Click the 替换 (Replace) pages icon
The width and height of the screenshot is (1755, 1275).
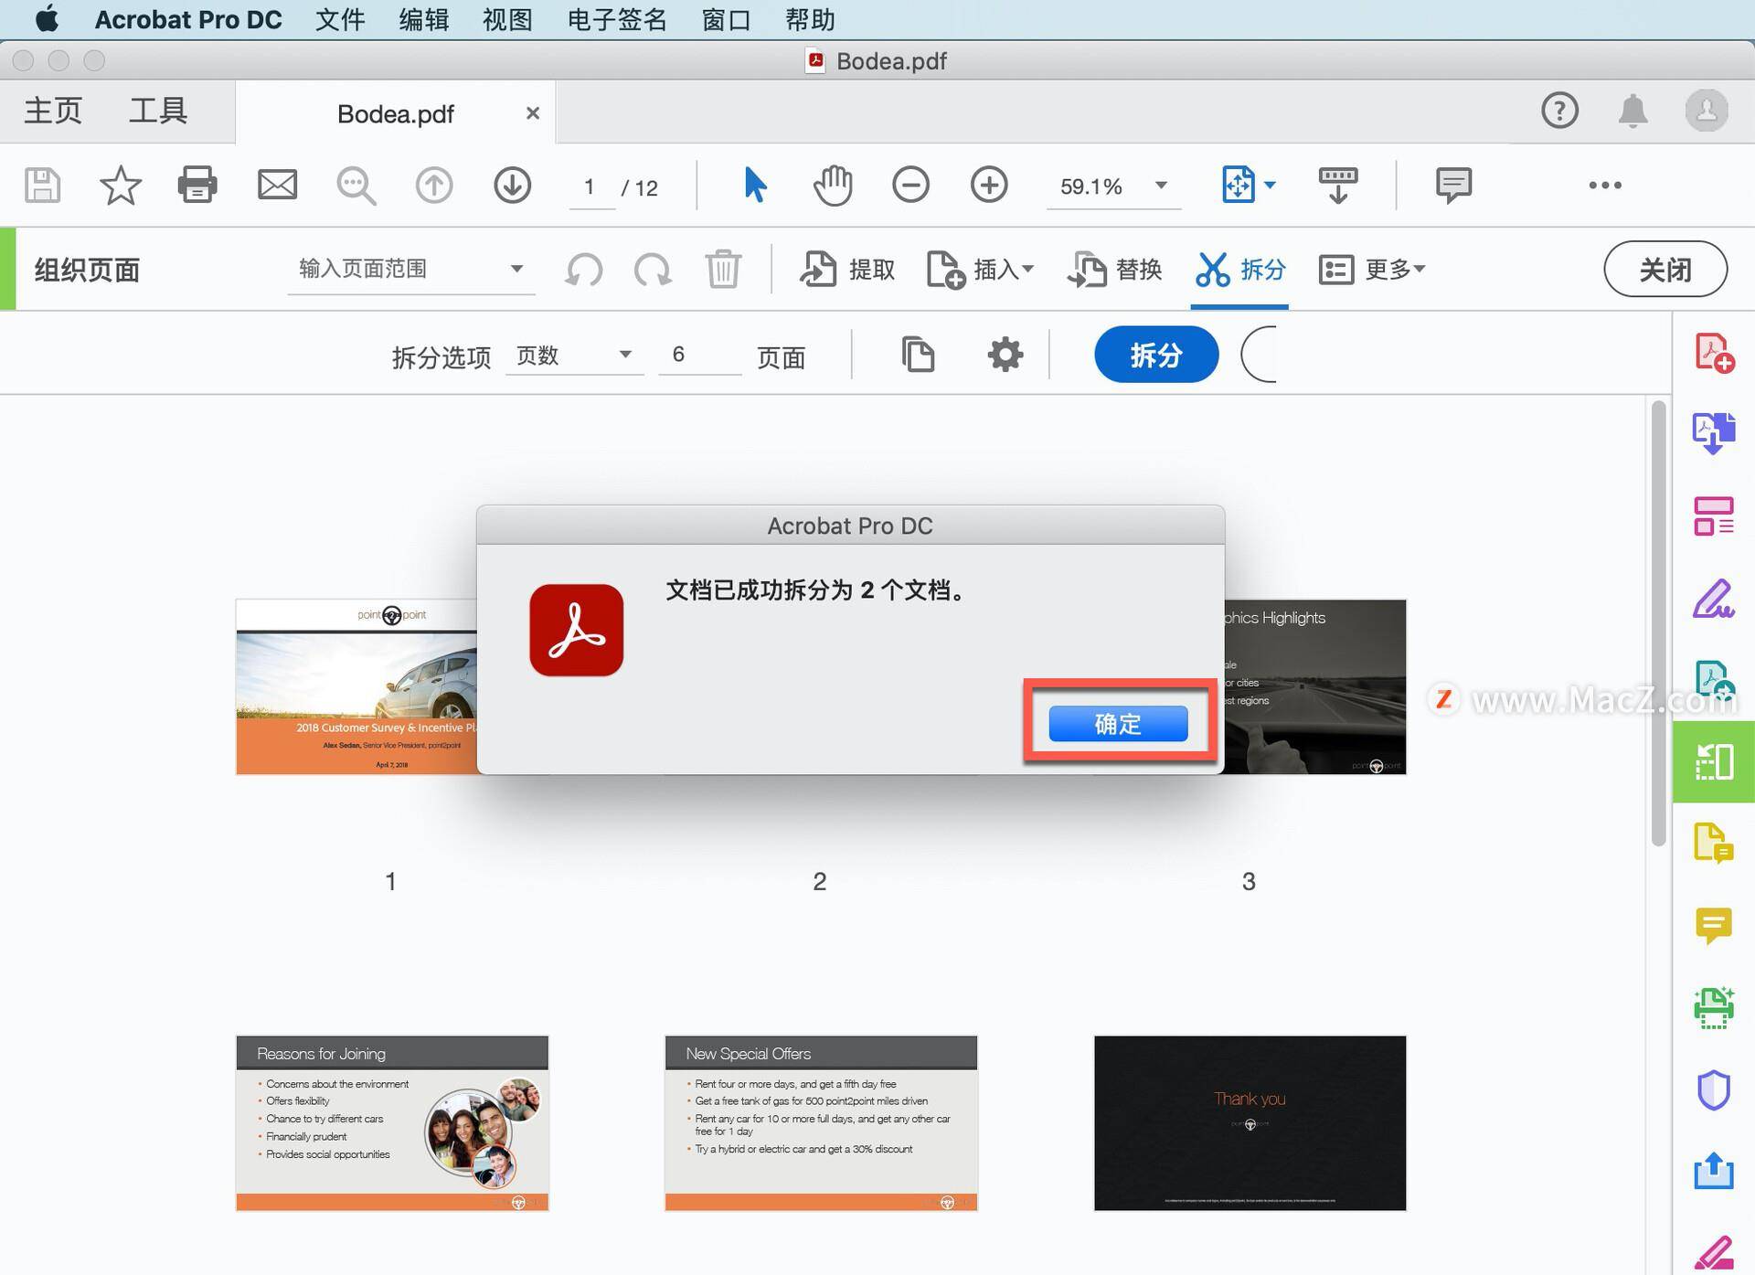[x=1115, y=269]
